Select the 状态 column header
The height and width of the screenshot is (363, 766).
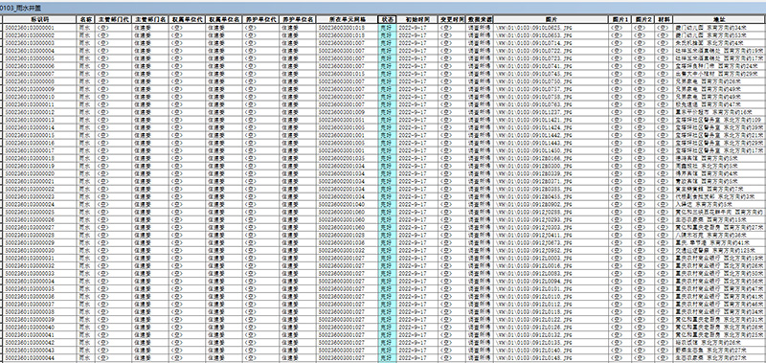tap(388, 19)
